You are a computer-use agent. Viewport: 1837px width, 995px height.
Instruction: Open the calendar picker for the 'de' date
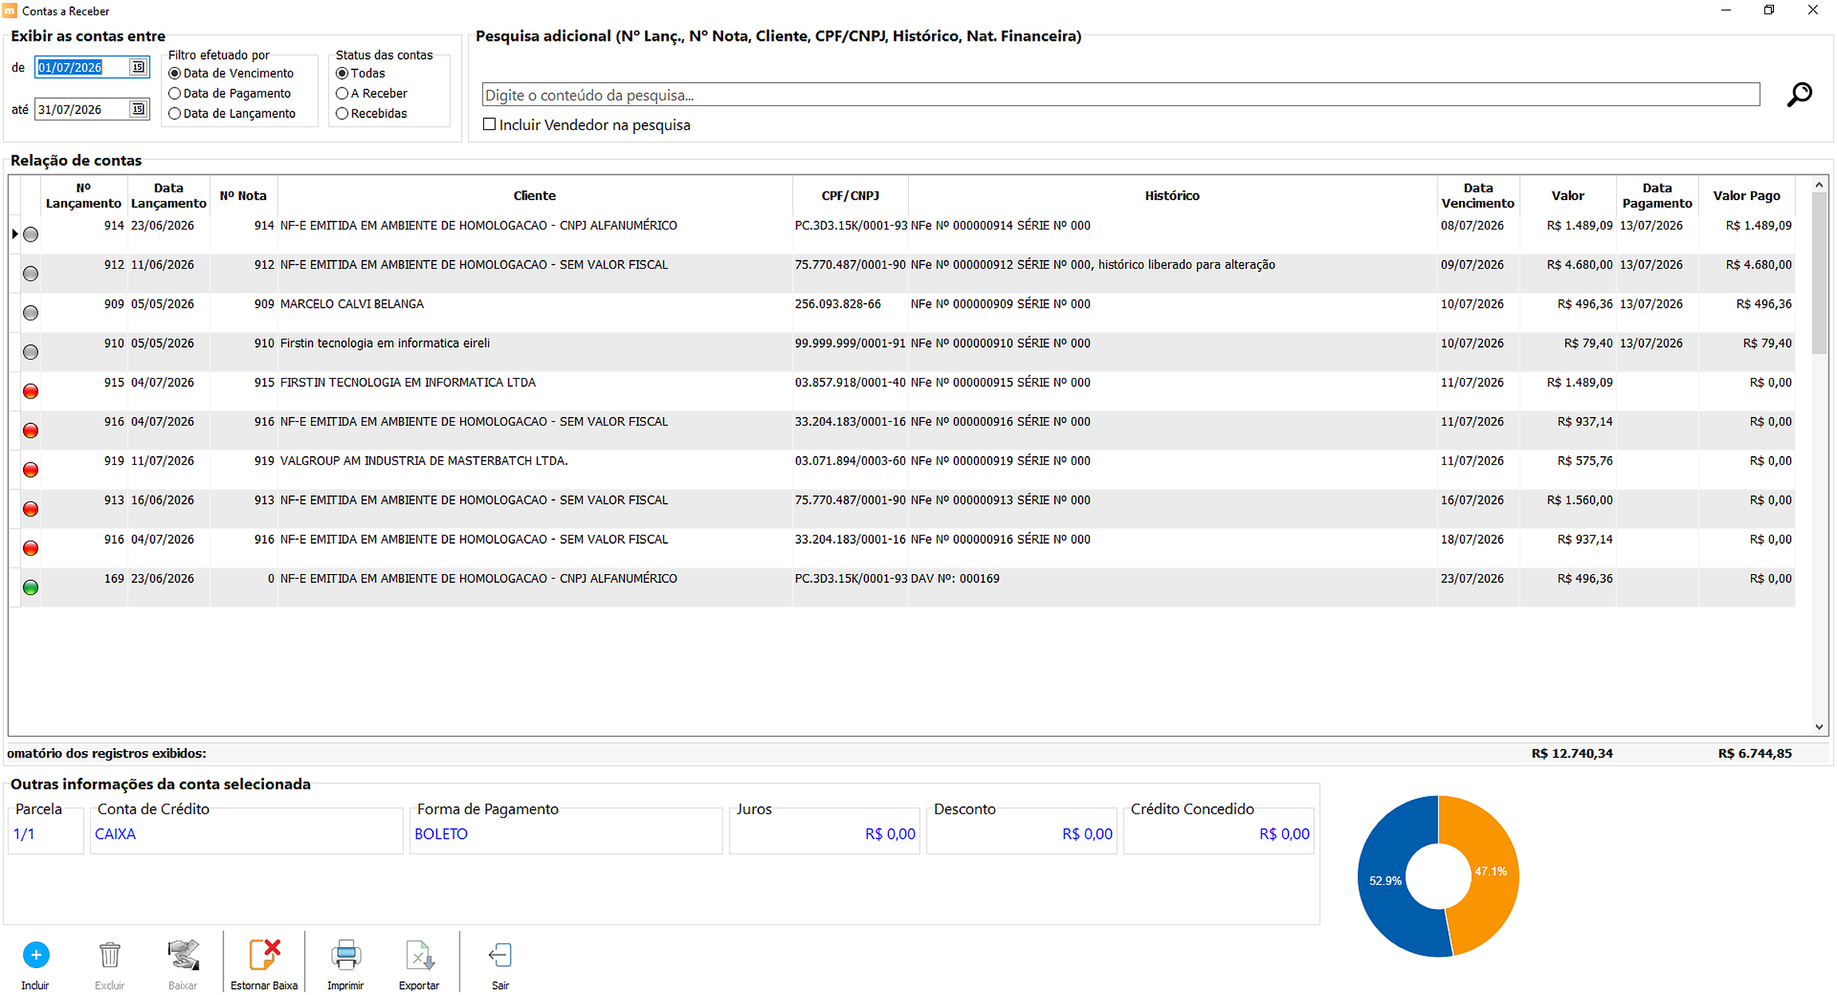coord(138,67)
